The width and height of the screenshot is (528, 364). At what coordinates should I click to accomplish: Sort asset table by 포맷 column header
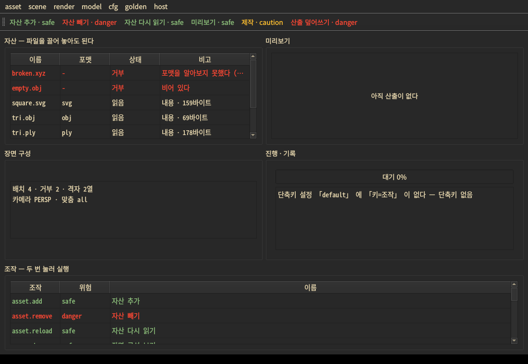[x=85, y=59]
